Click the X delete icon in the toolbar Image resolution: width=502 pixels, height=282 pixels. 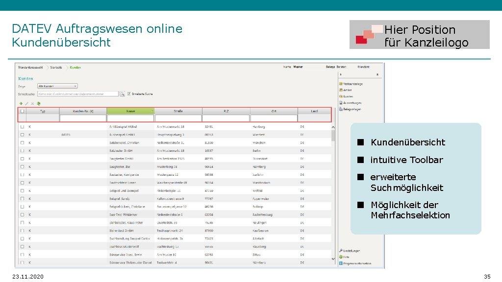point(32,104)
